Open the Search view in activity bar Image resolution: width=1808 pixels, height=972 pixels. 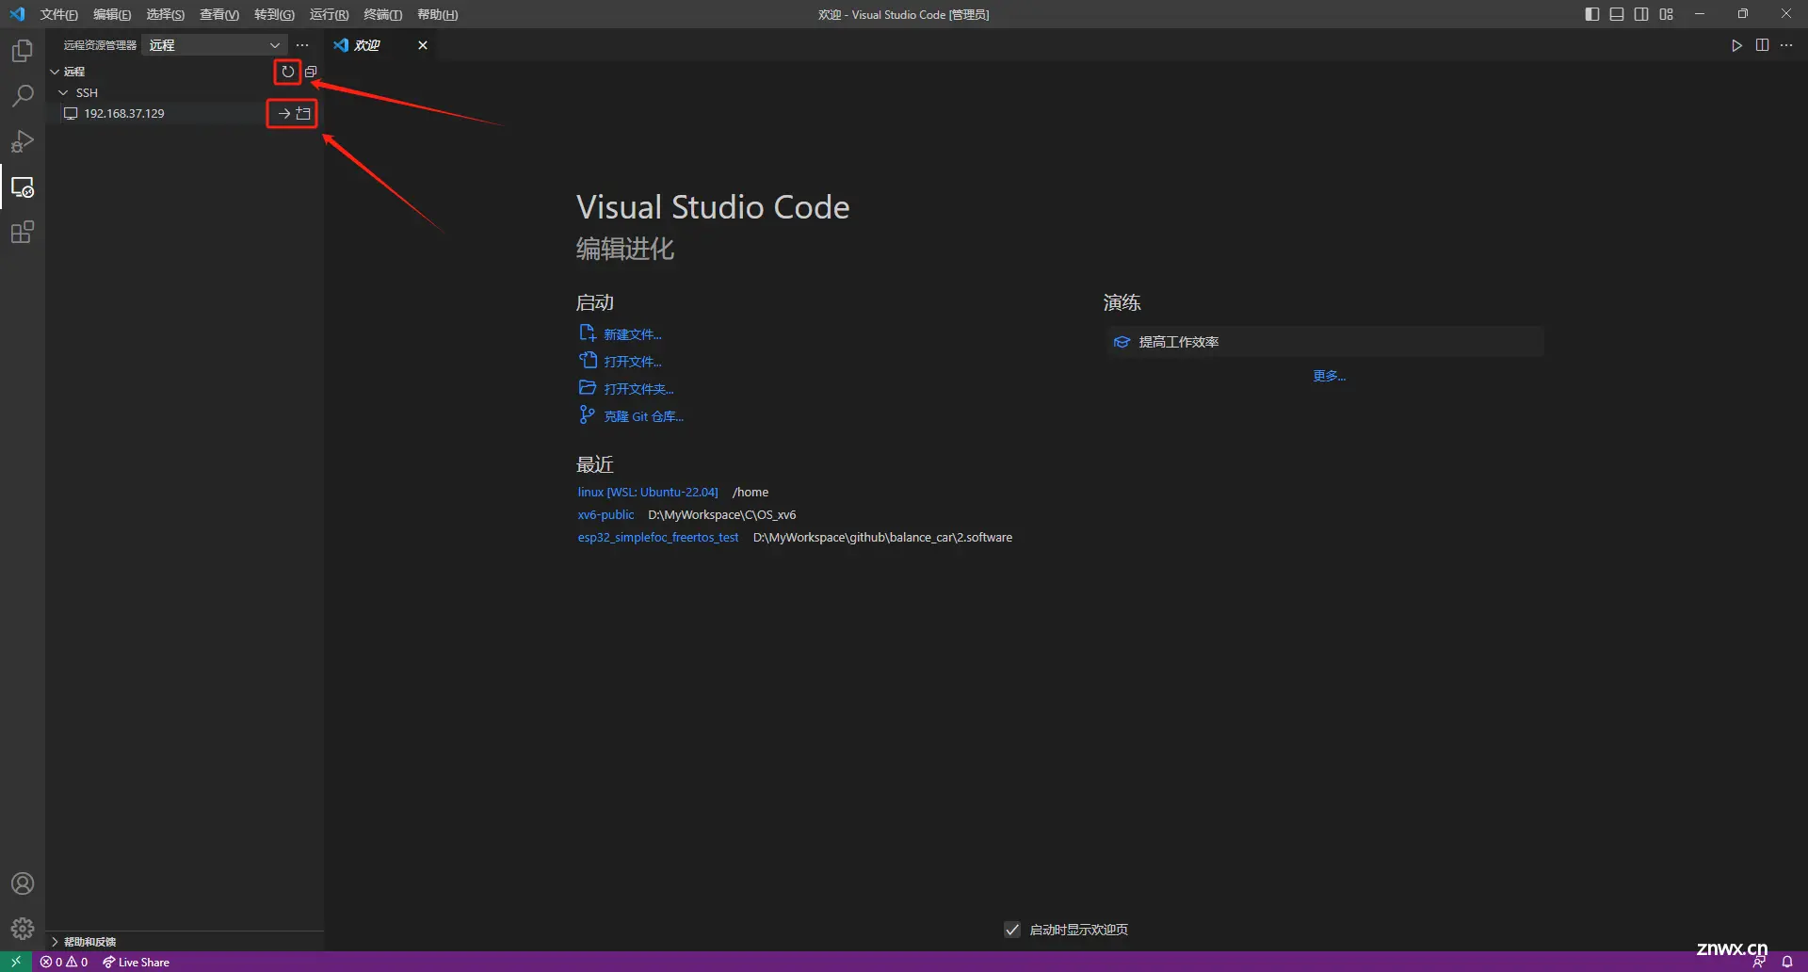[23, 96]
